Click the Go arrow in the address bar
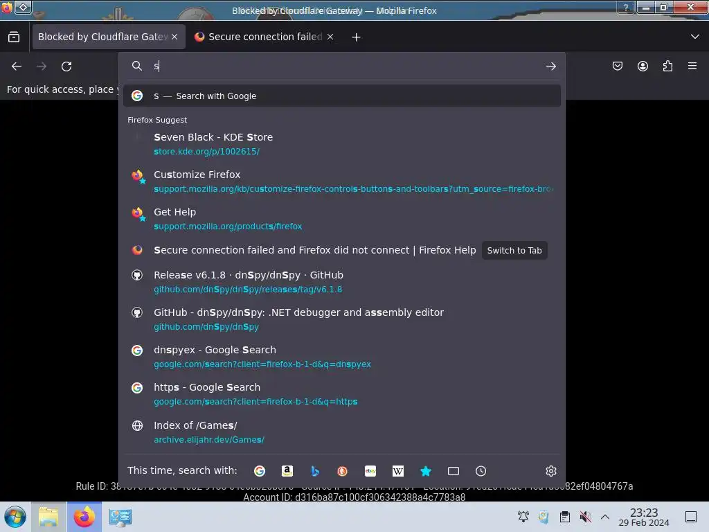This screenshot has height=532, width=709. [550, 66]
